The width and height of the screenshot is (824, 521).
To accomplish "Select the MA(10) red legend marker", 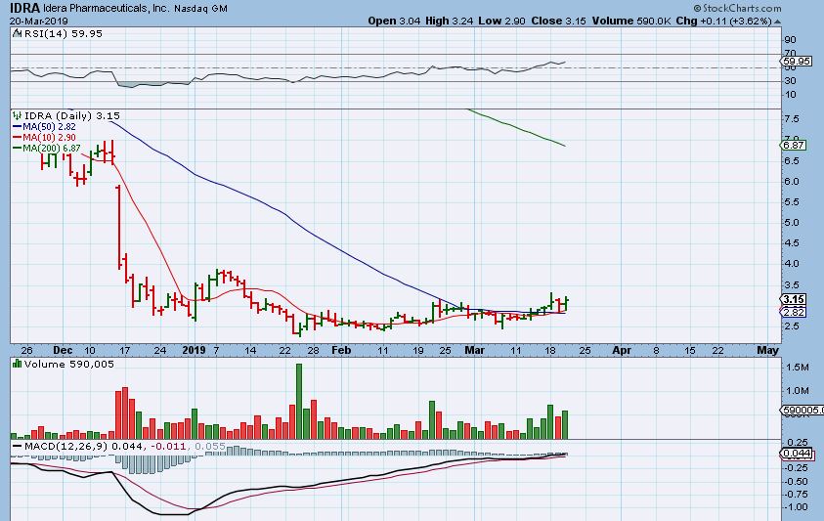I will (17, 137).
